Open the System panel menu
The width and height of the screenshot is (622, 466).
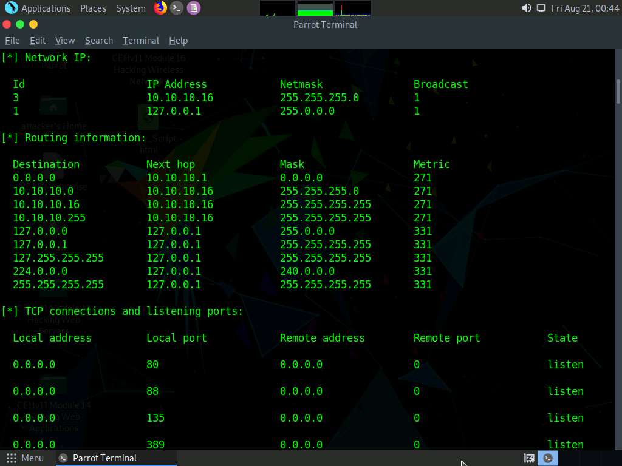coord(131,8)
